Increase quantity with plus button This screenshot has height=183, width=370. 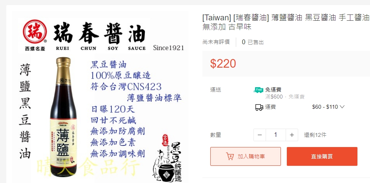pyautogui.click(x=292, y=135)
